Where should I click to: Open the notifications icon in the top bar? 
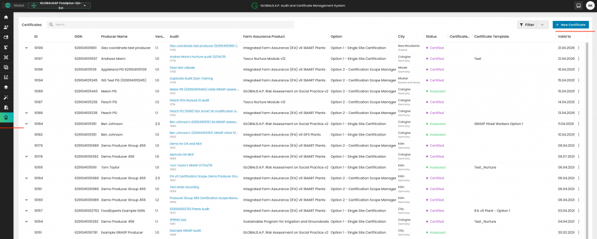578,6
